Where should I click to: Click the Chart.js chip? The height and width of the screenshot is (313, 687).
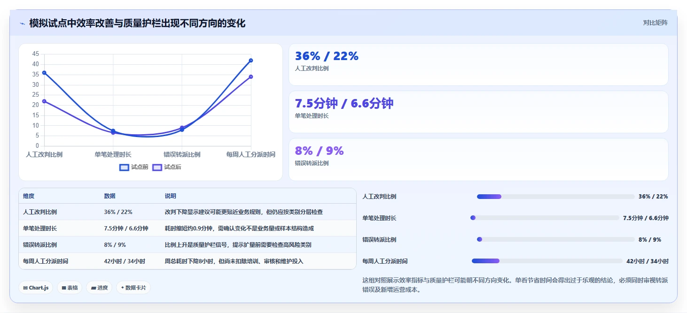click(36, 288)
